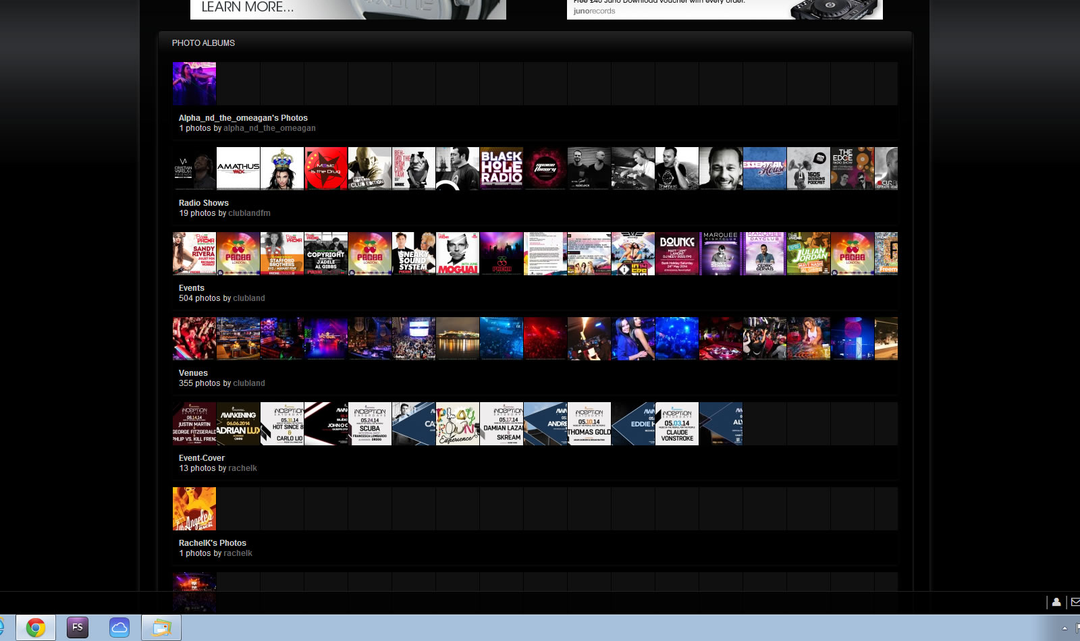
Task: View the harbor night lights venue photo
Action: coord(458,339)
